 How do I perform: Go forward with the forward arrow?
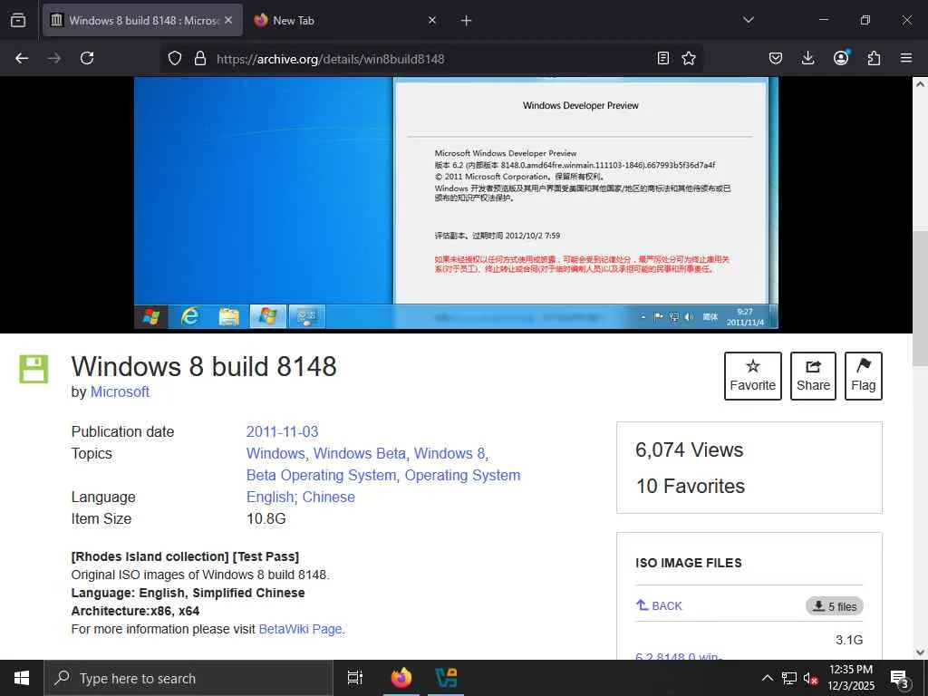coord(54,58)
